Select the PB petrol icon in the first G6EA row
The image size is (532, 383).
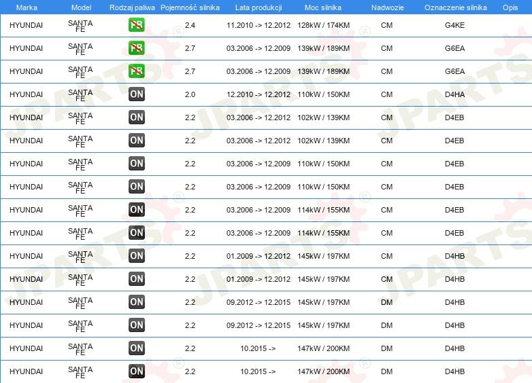(136, 48)
